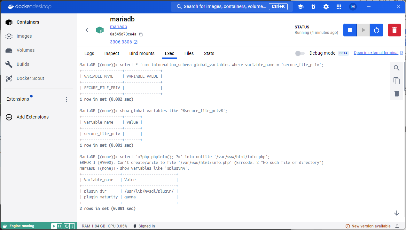Screen dimensions: 406x230
Task: Open Docker Desktop settings gear
Action: pyautogui.click(x=326, y=7)
